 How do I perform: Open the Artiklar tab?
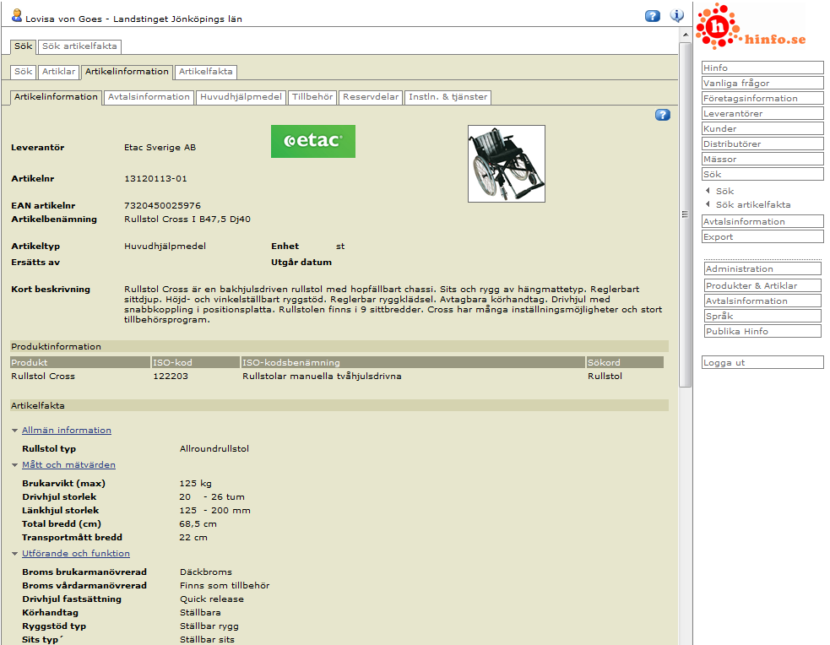click(x=59, y=72)
